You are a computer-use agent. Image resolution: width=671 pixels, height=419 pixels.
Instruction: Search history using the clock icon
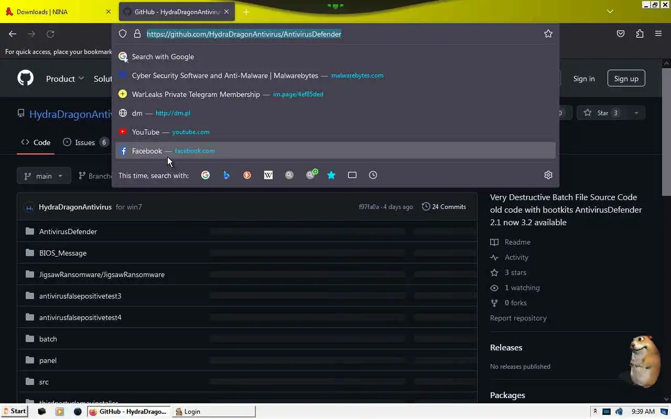(373, 175)
